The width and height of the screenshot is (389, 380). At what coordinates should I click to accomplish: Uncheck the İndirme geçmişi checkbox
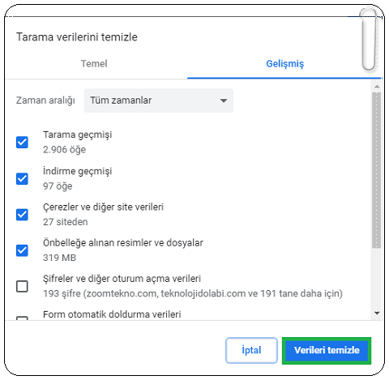click(x=22, y=178)
